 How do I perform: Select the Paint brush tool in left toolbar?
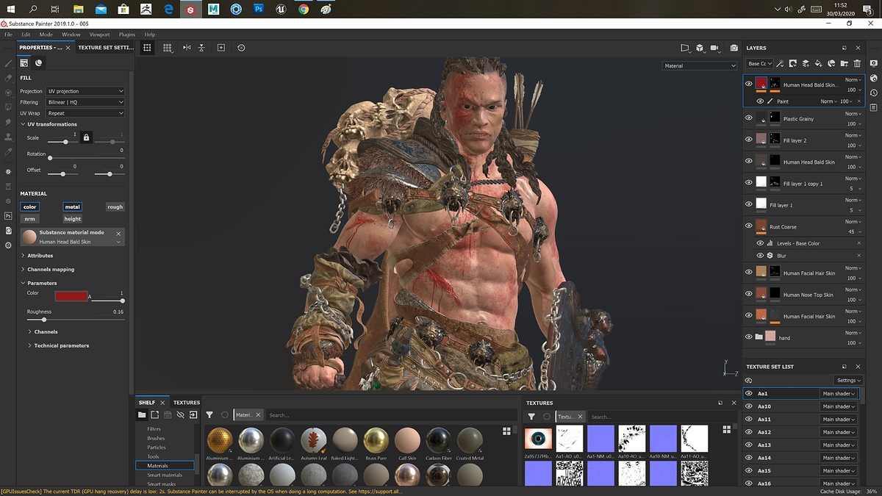coord(8,65)
